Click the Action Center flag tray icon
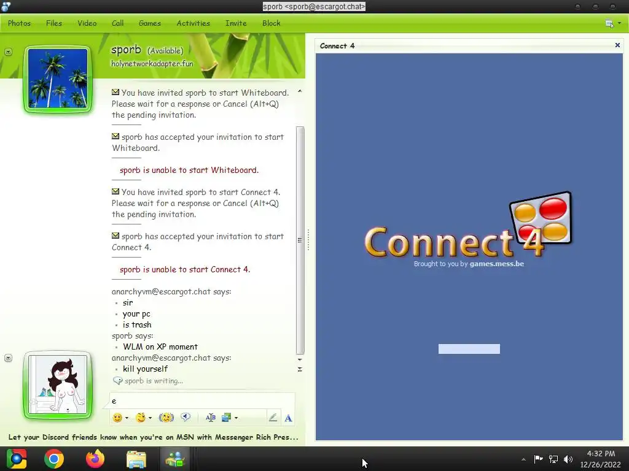This screenshot has width=629, height=471. pyautogui.click(x=538, y=459)
